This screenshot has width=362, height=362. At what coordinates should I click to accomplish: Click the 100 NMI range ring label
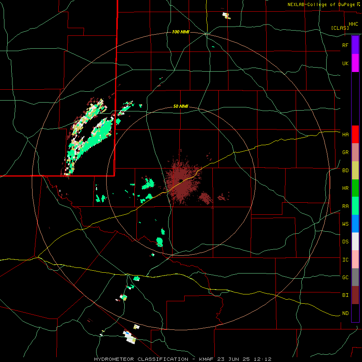(181, 32)
